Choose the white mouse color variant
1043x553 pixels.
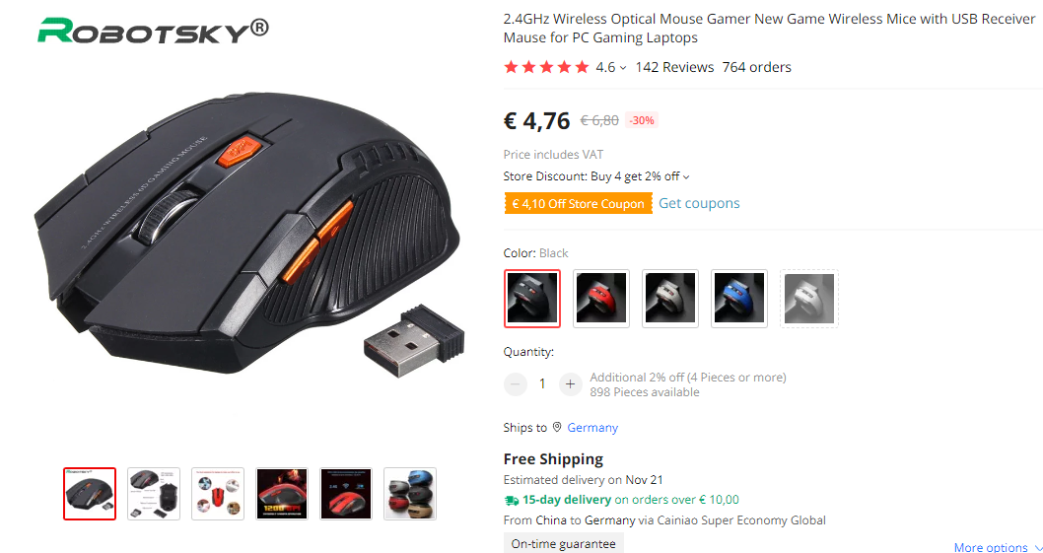point(670,298)
